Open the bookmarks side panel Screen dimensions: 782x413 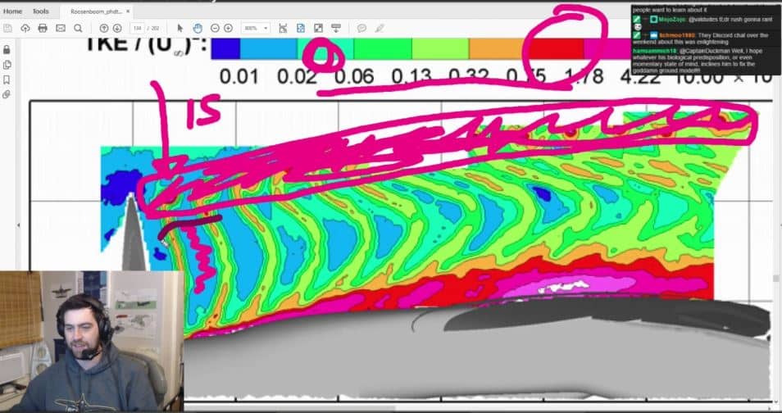7,79
